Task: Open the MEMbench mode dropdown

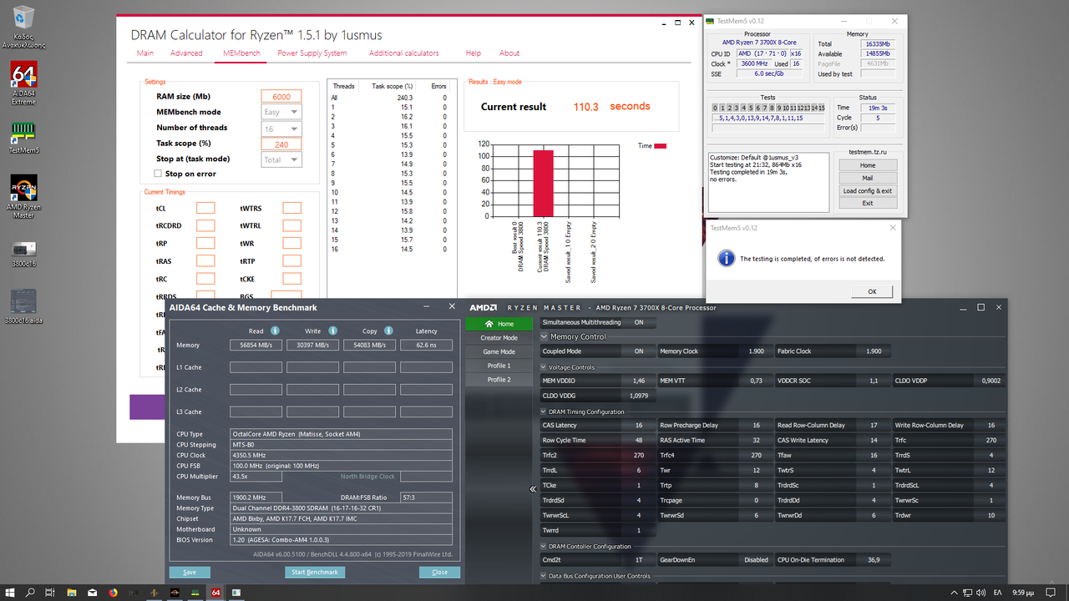Action: (281, 112)
